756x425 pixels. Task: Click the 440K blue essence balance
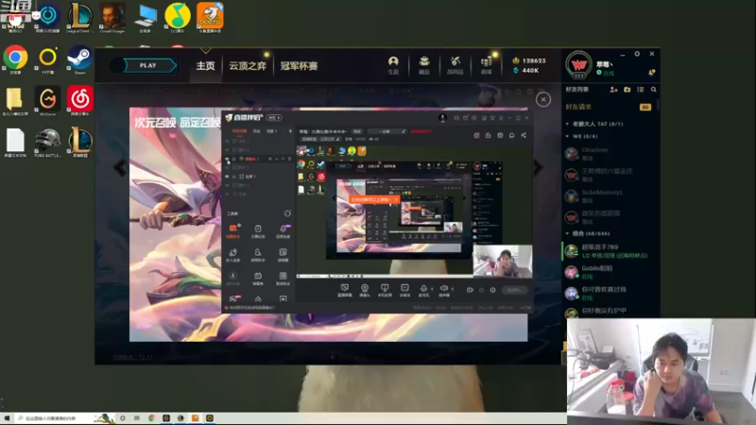tap(526, 70)
